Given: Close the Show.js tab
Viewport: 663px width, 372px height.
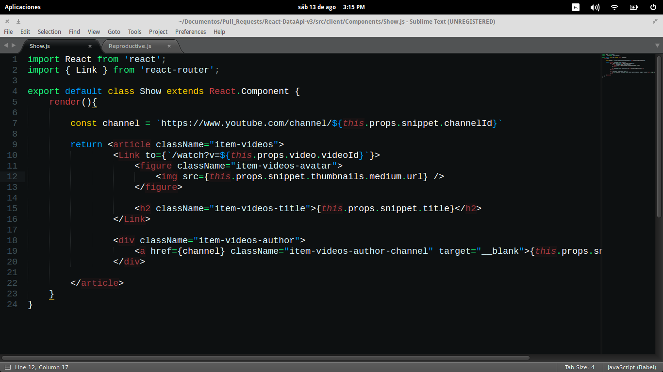Looking at the screenshot, I should click(x=90, y=46).
